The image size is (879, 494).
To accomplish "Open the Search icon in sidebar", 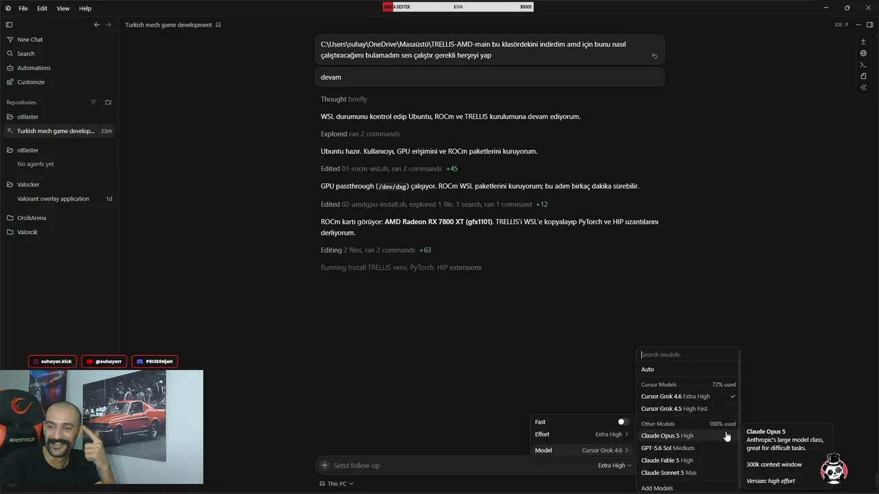I will tap(10, 54).
